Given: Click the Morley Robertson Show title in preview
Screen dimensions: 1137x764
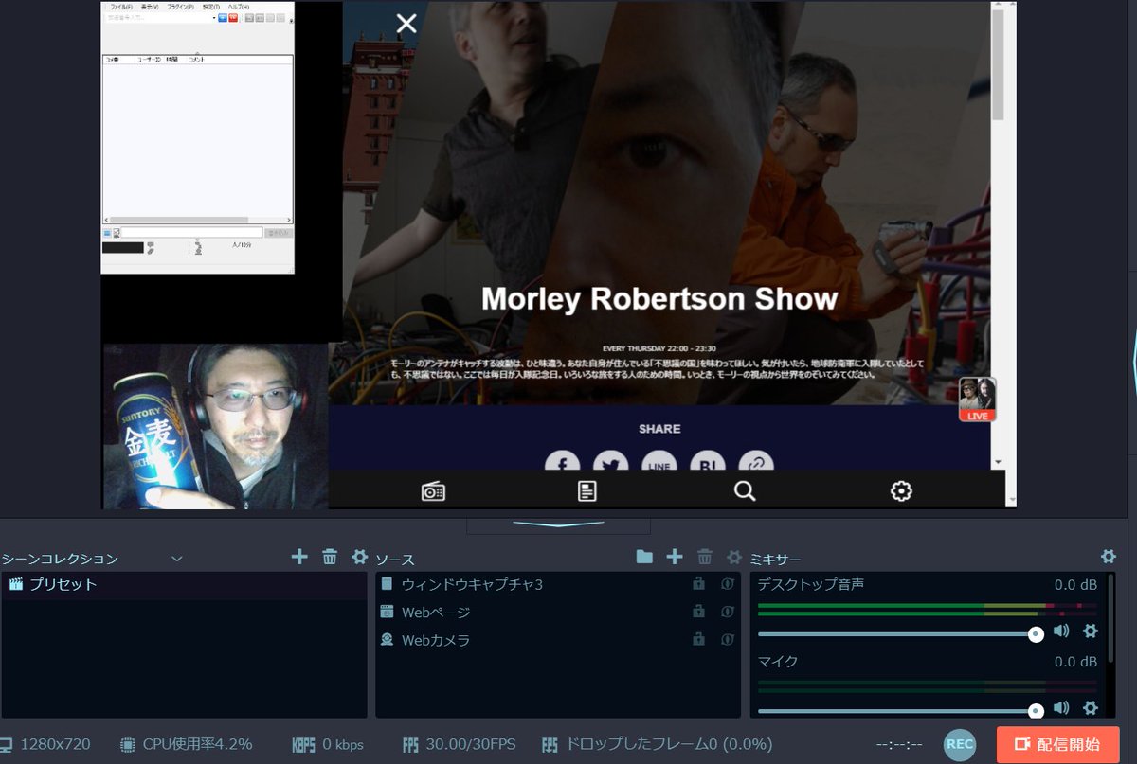Looking at the screenshot, I should coord(659,299).
